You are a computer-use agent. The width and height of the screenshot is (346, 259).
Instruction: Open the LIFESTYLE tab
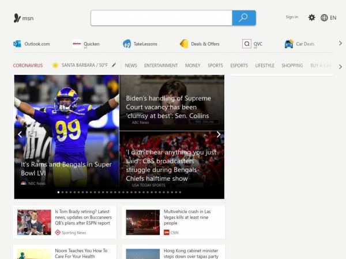(x=265, y=66)
